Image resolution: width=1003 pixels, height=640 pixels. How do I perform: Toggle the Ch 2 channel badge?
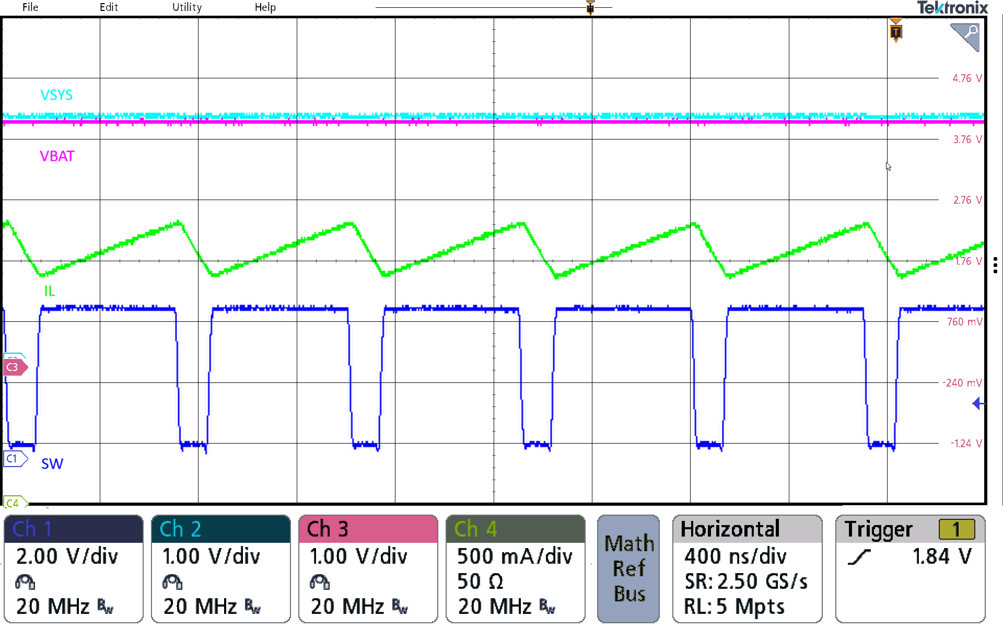point(221,568)
